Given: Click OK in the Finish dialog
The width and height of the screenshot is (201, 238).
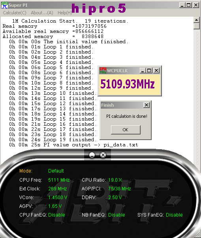Looking at the screenshot, I should 126,130.
